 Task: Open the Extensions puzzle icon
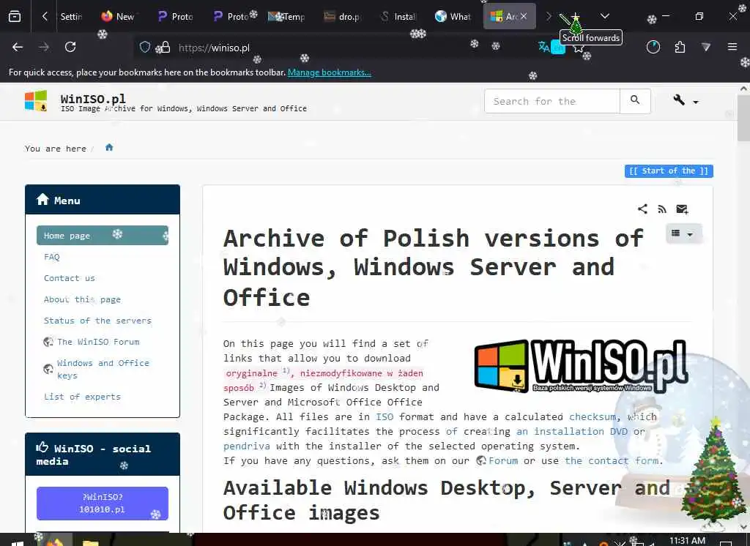[680, 47]
